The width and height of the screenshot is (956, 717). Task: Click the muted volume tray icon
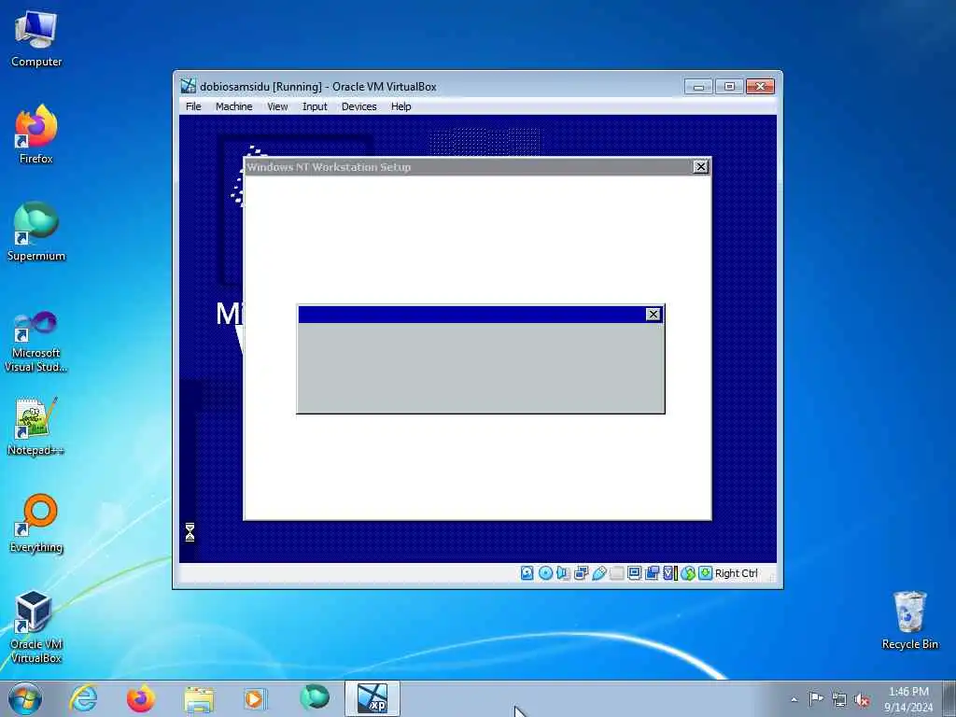tap(862, 700)
